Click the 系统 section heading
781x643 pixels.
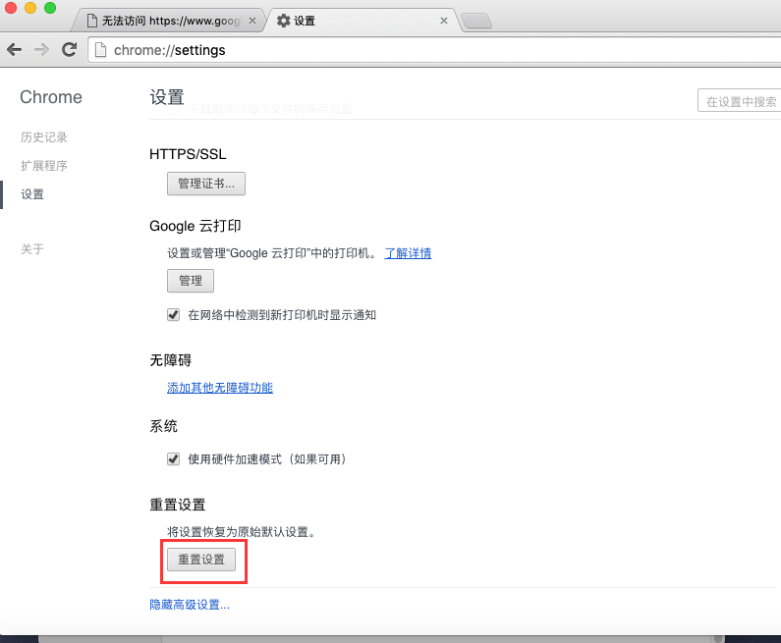point(163,426)
